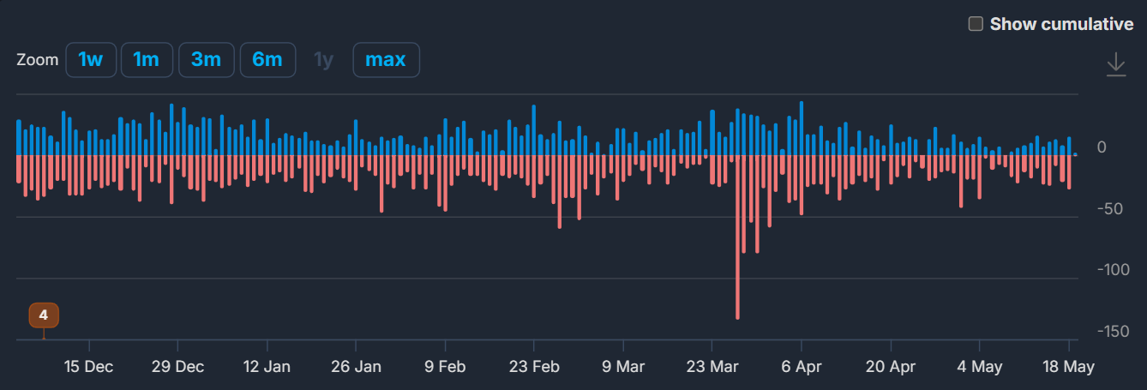Click the 20 Apr date label
Image resolution: width=1147 pixels, height=390 pixels.
pyautogui.click(x=891, y=367)
